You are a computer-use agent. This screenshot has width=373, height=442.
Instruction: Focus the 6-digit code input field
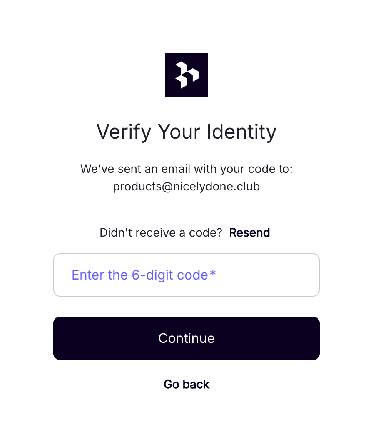186,275
